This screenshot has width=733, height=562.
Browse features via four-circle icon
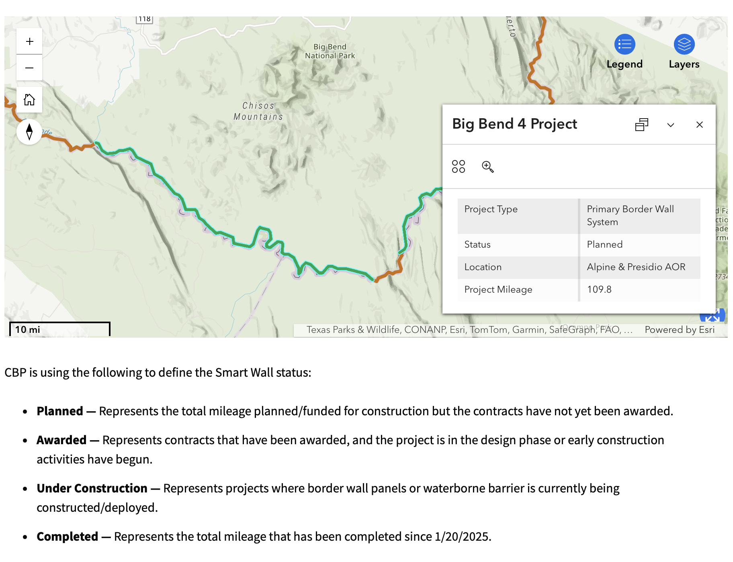pos(458,166)
